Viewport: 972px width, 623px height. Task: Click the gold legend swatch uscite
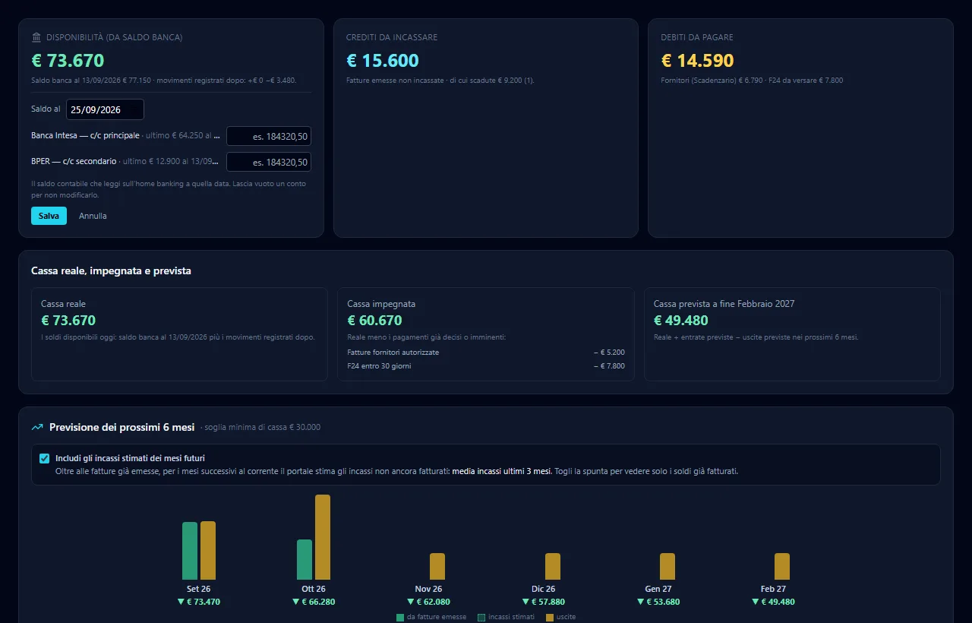pos(550,617)
